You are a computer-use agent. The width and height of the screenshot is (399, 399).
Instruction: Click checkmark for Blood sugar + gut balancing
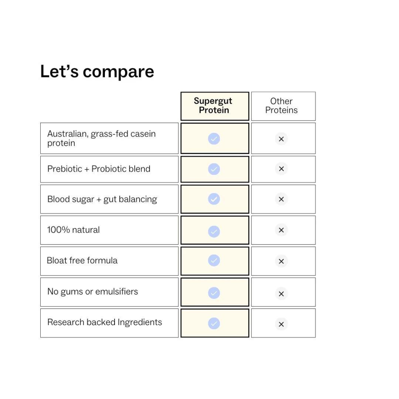coord(214,199)
